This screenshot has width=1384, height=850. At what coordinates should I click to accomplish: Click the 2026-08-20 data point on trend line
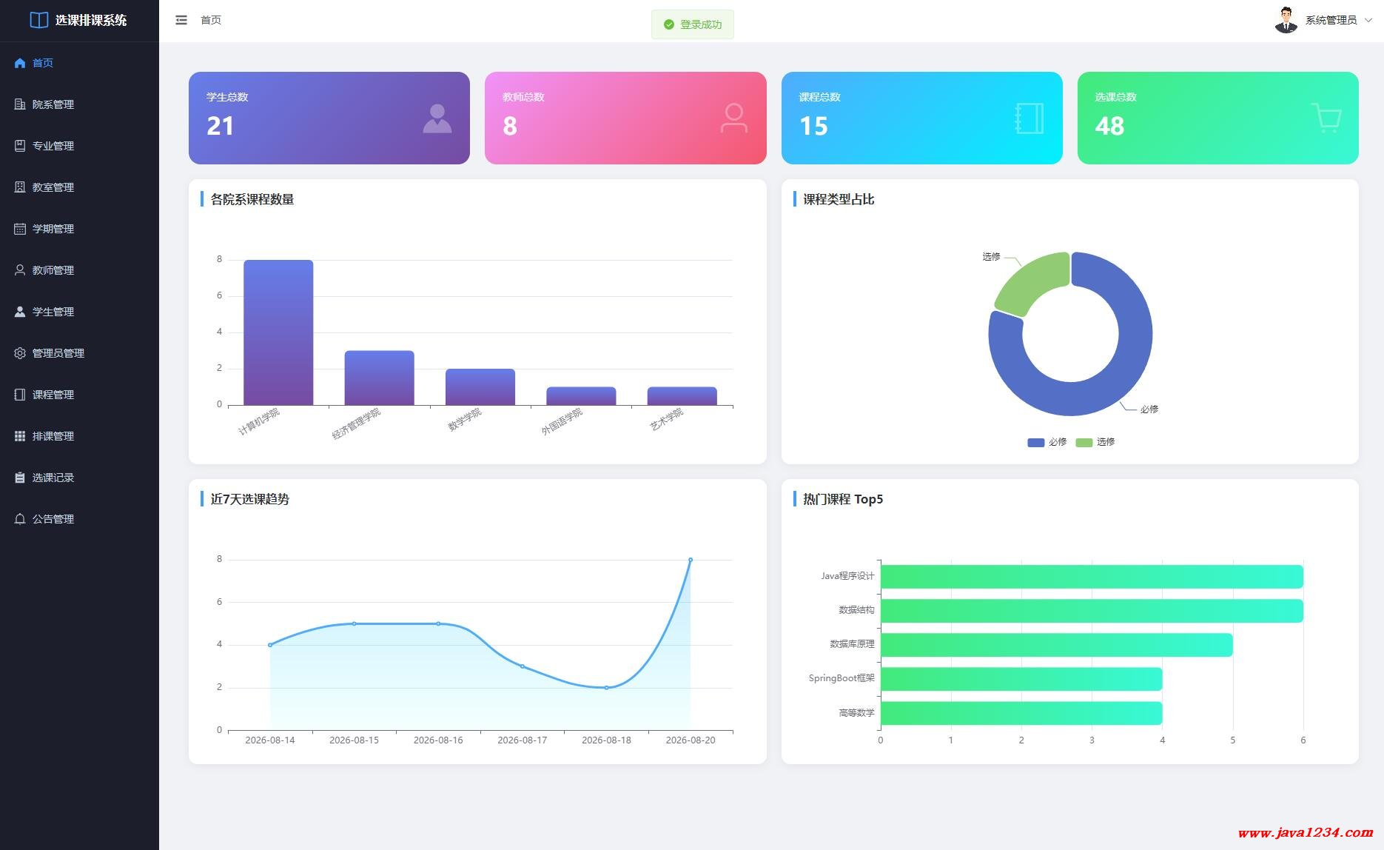[x=691, y=560]
